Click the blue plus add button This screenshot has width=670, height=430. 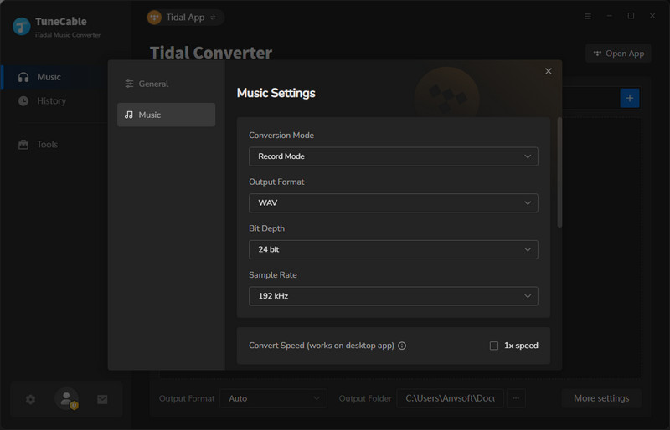coord(630,98)
